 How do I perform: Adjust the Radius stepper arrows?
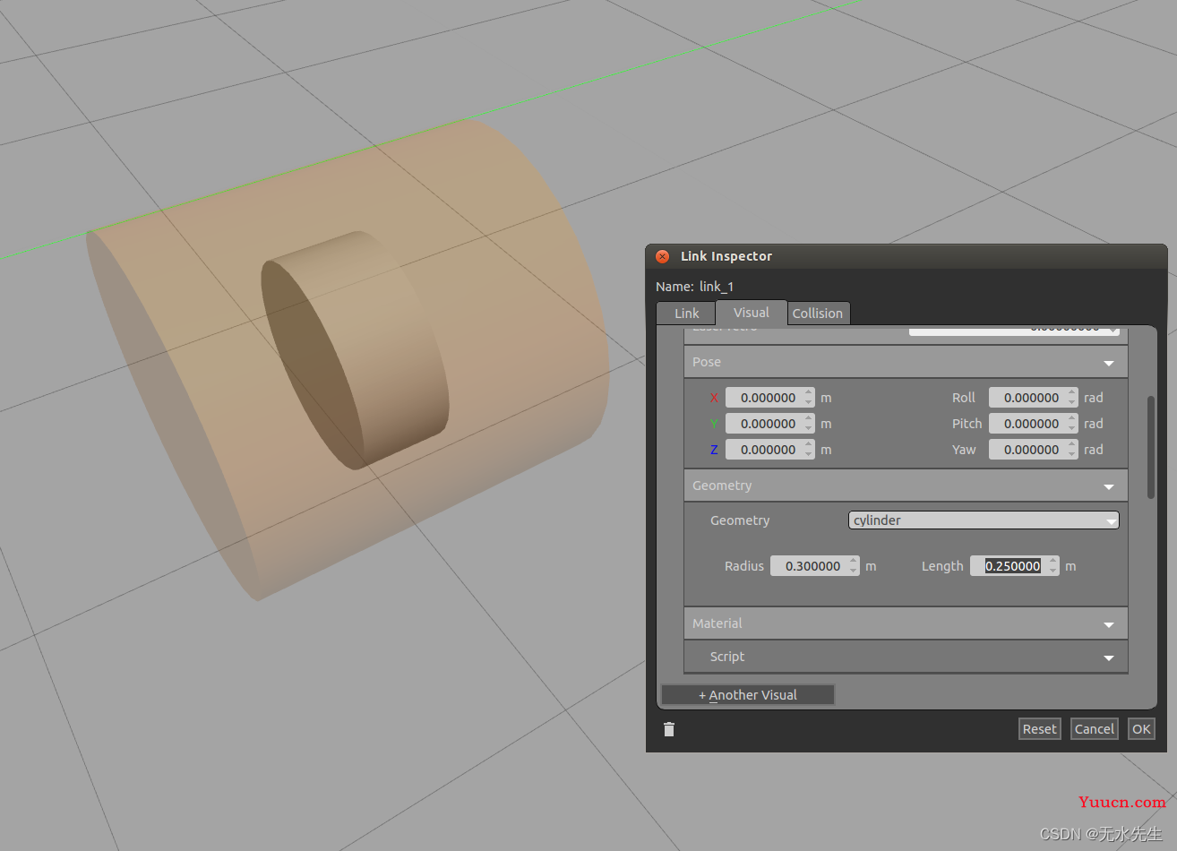pos(855,566)
